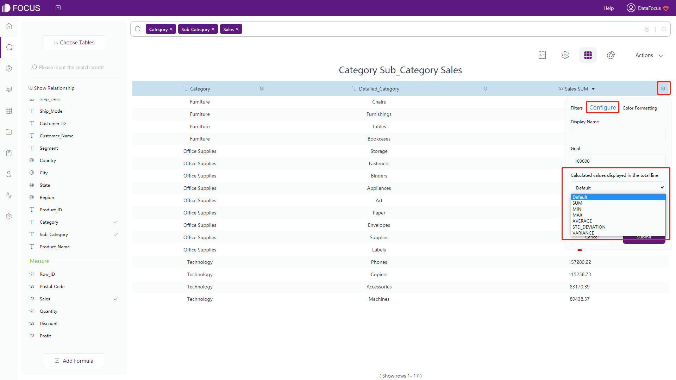Select VARIANCE from the dropdown list
This screenshot has height=380, width=676.
click(618, 233)
